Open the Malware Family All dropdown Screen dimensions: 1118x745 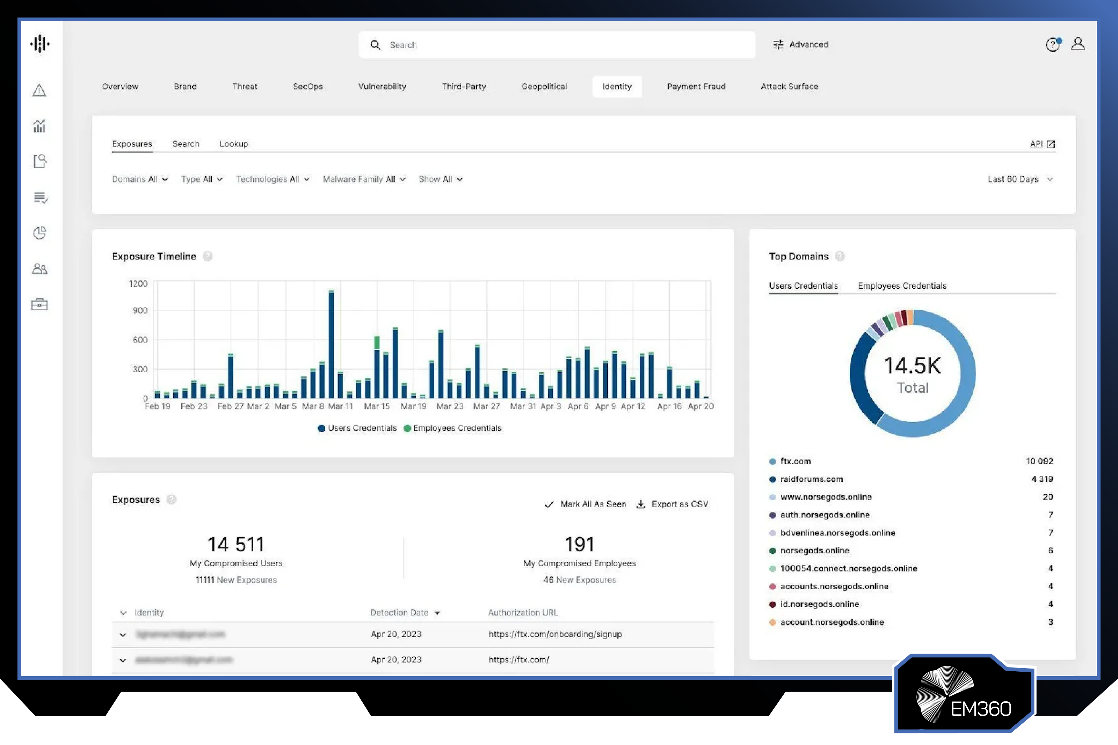[364, 179]
